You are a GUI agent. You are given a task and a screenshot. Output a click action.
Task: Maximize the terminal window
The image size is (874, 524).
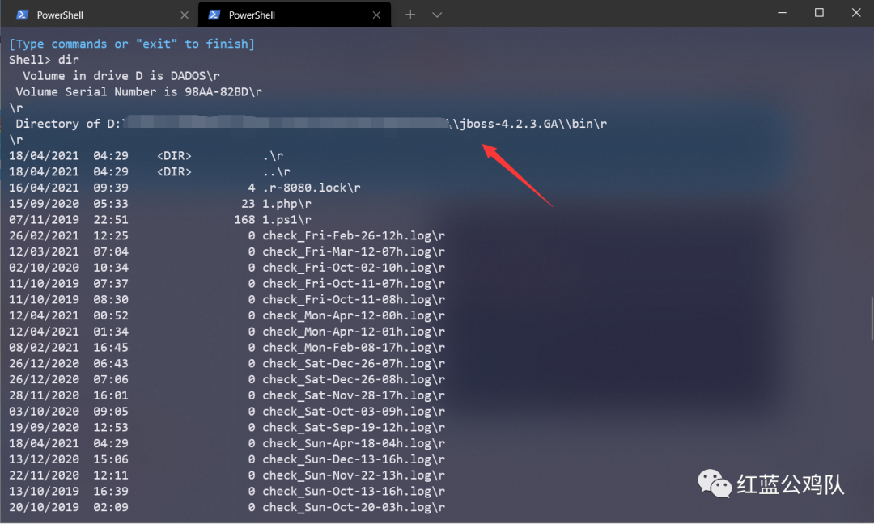819,13
